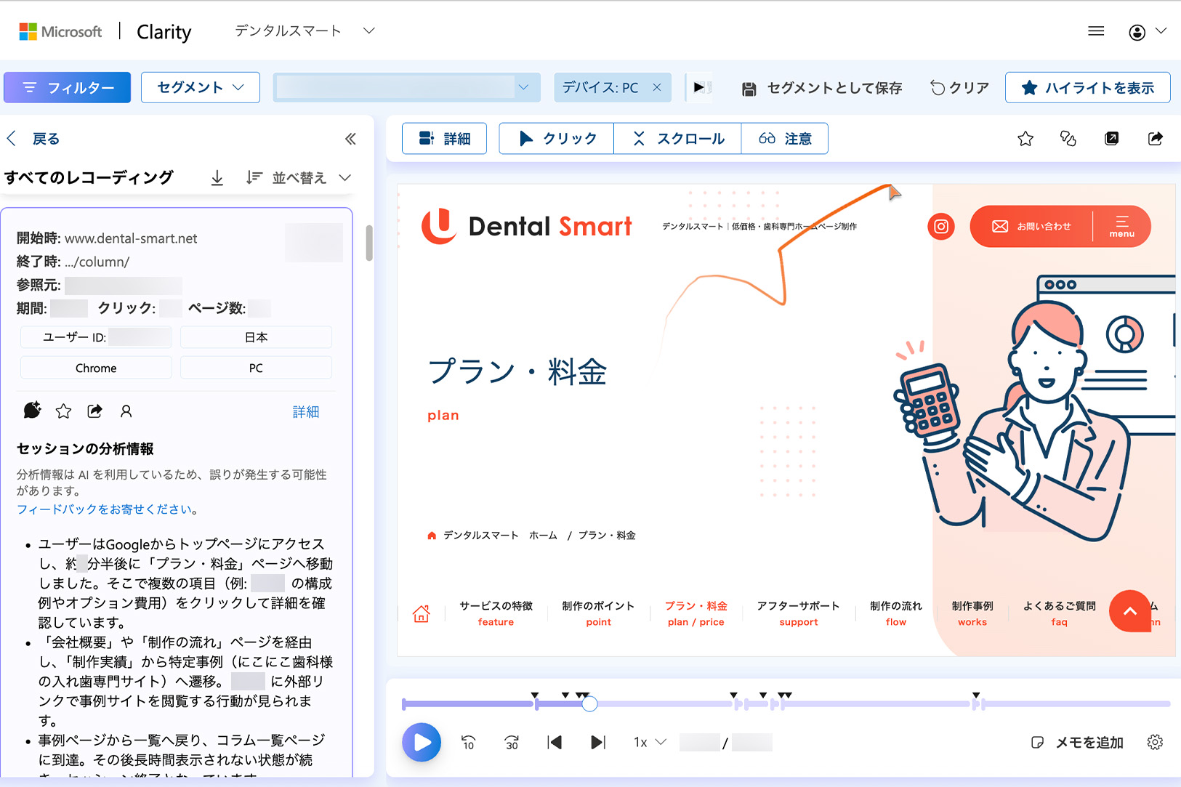Image resolution: width=1181 pixels, height=787 pixels.
Task: Click the playback progress slider handle
Action: pyautogui.click(x=589, y=703)
